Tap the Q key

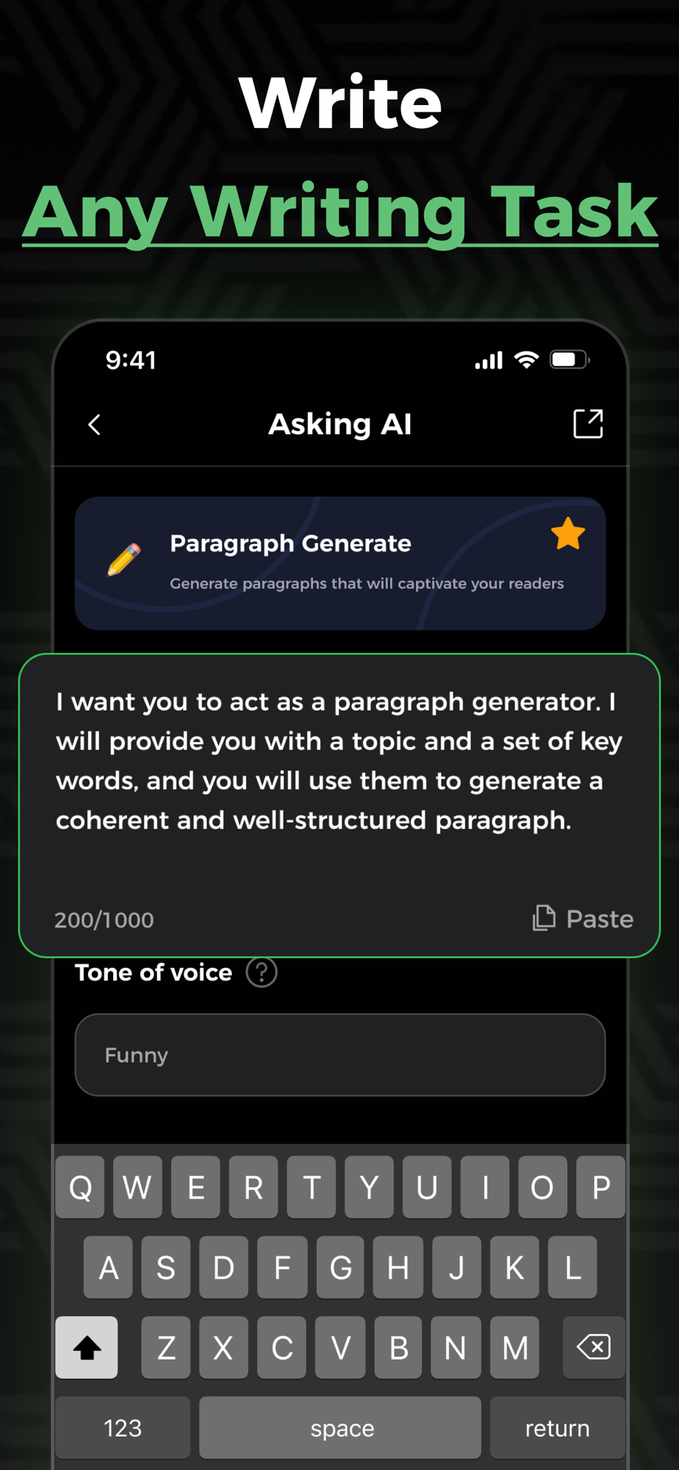[80, 1187]
